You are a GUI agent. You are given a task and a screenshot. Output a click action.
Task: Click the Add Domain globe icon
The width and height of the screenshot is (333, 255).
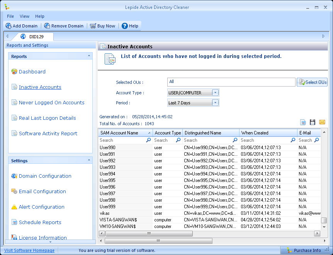pyautogui.click(x=8, y=26)
